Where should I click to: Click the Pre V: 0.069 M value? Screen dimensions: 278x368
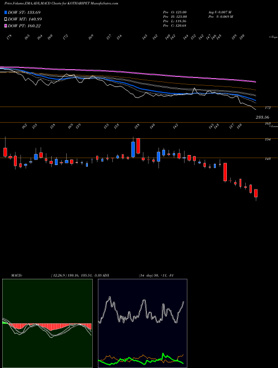pyautogui.click(x=220, y=17)
